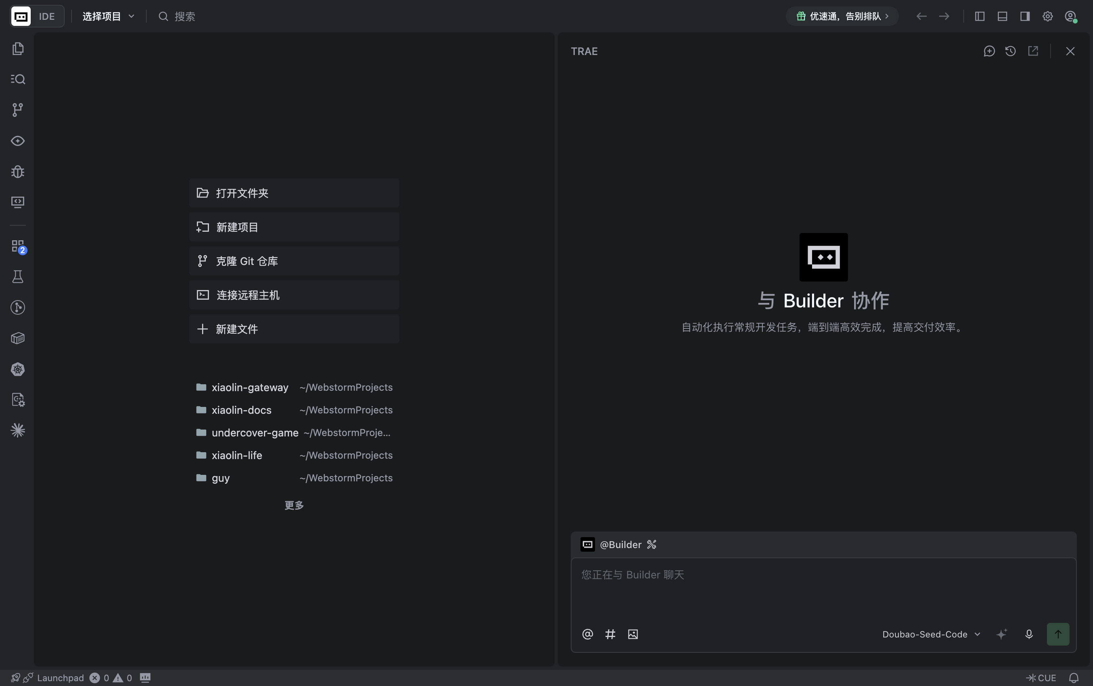This screenshot has width=1093, height=686.
Task: Open the Doubao-Seed-Code model dropdown
Action: point(932,634)
